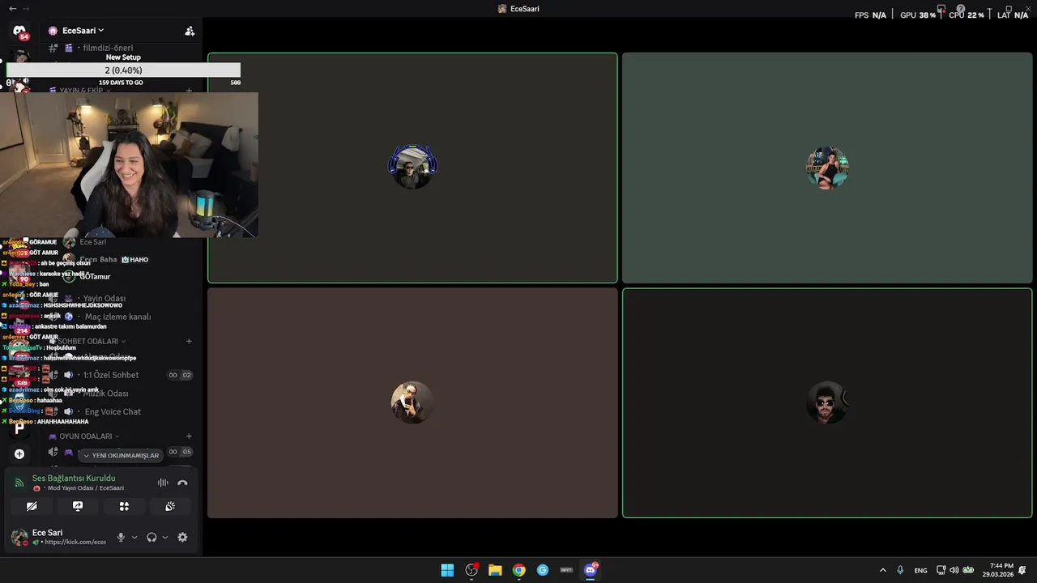This screenshot has height=583, width=1037.
Task: Turn on the camera
Action: click(x=32, y=506)
